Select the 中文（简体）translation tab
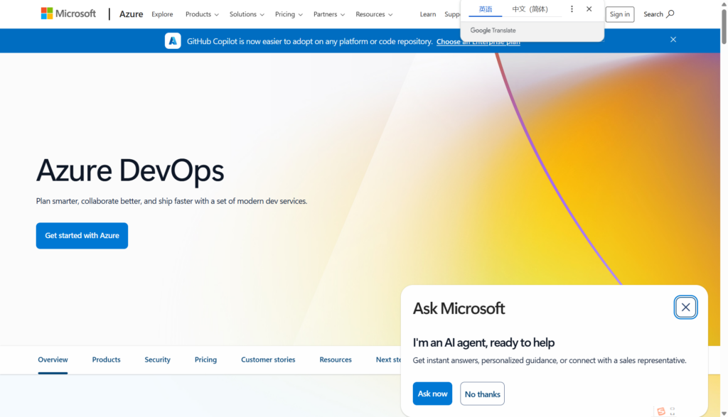728x417 pixels. click(530, 9)
